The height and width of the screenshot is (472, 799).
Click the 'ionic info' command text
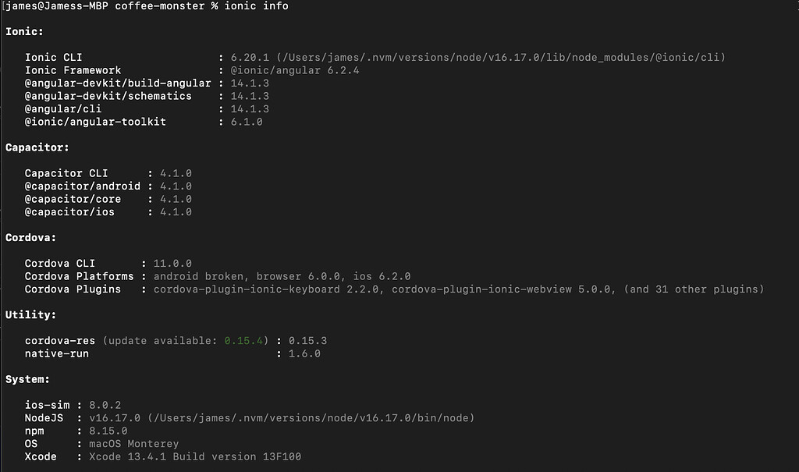pyautogui.click(x=256, y=6)
